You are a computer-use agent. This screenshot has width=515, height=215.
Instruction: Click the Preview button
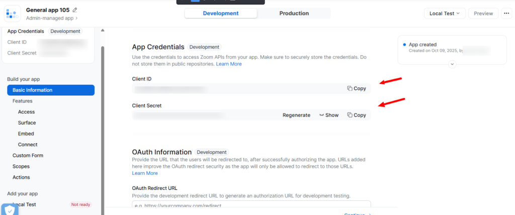(483, 14)
